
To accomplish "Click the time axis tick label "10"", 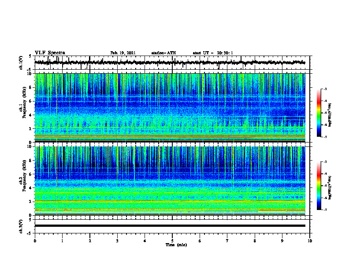I will click(310, 241).
